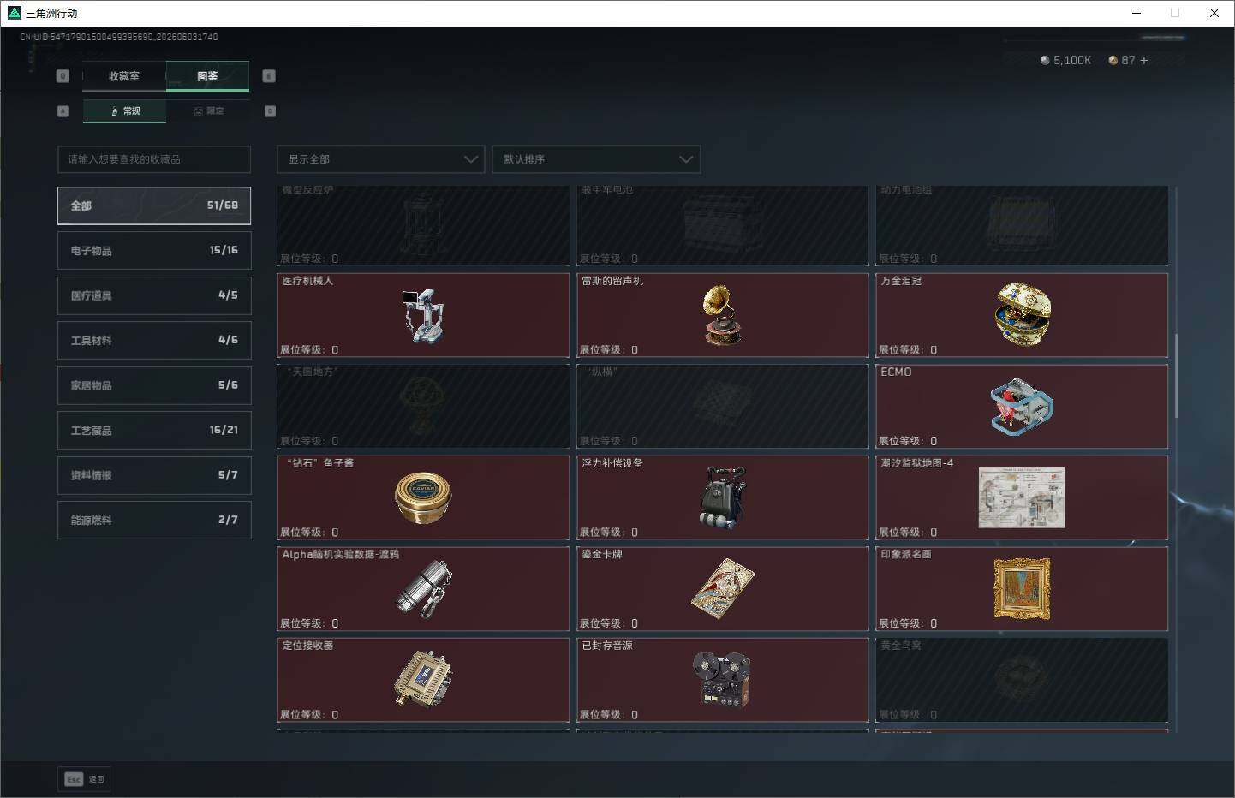Click the collection search input field
This screenshot has width=1235, height=798.
[154, 159]
